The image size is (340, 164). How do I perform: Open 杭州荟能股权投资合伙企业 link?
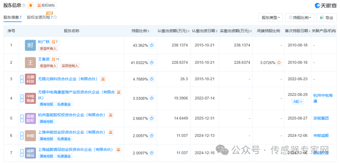[72, 115]
